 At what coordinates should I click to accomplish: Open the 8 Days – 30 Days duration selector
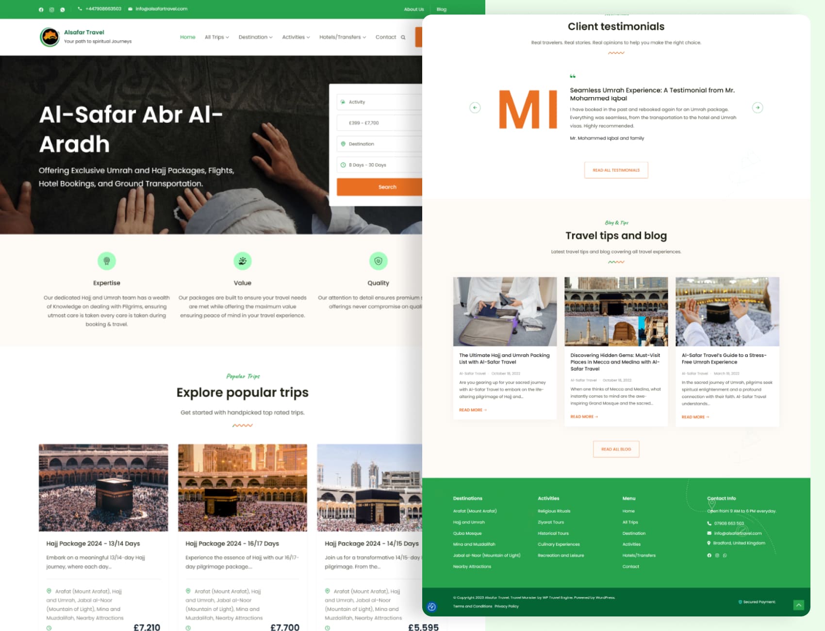(x=379, y=165)
